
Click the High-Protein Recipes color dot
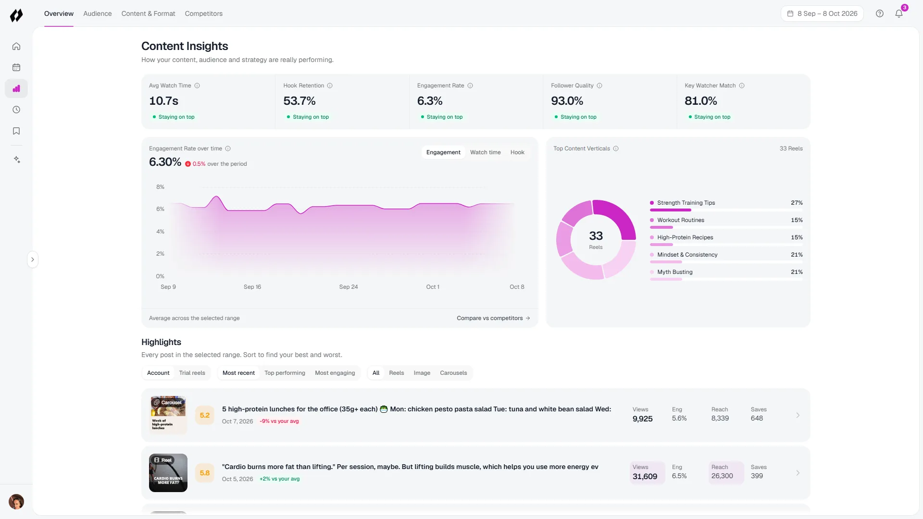[x=652, y=237]
